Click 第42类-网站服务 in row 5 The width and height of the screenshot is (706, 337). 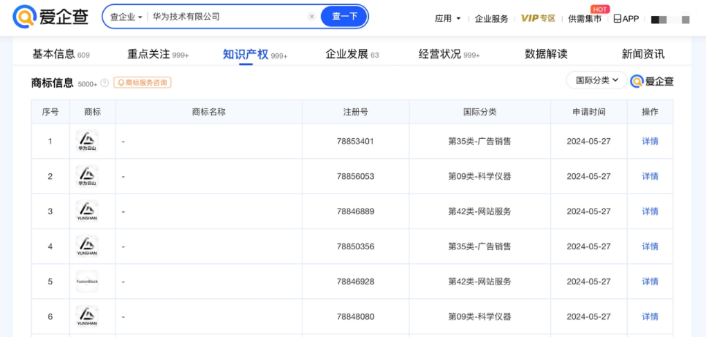coord(480,281)
